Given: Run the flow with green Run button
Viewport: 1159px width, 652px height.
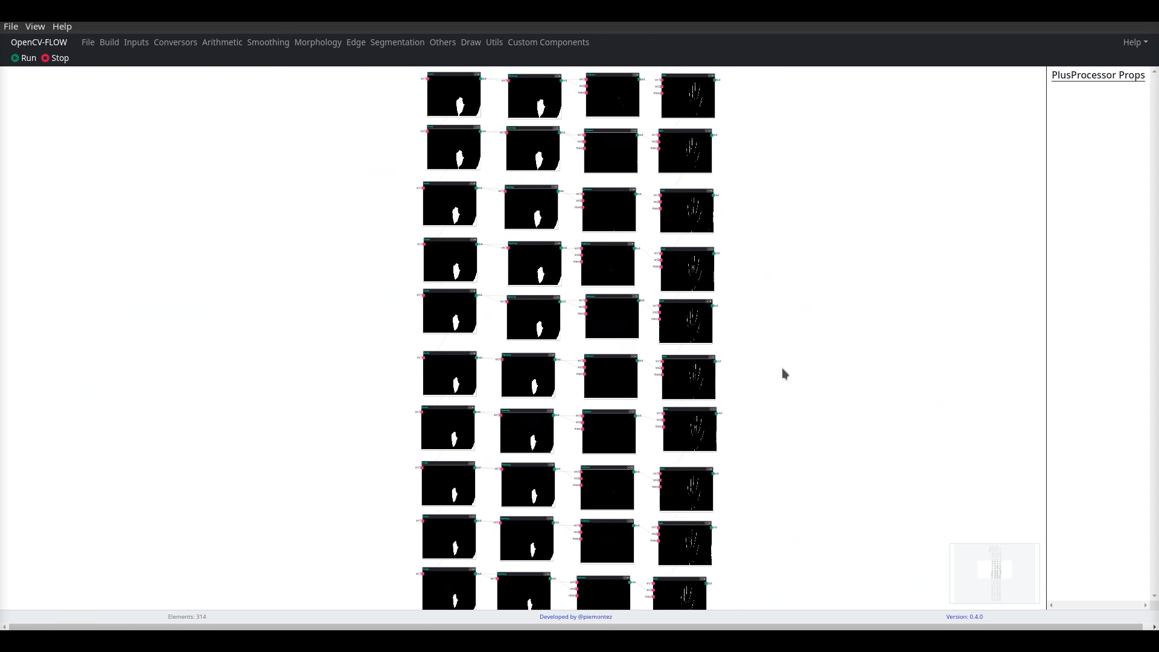Looking at the screenshot, I should [24, 58].
